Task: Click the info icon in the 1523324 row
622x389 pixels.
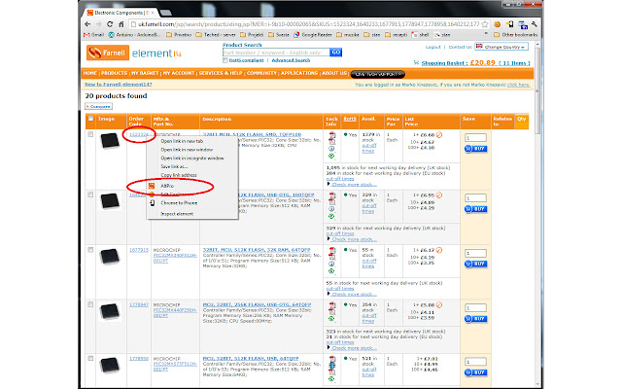Action: tap(331, 149)
